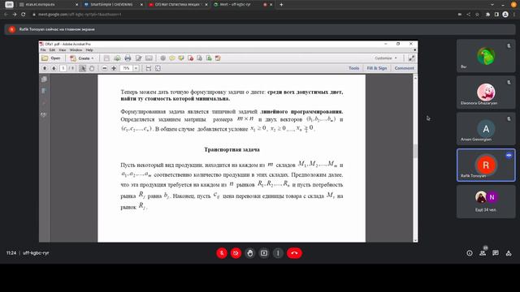Viewport: 520px width, 292px height.
Task: Open Acrobat Window menu
Action: tap(76, 50)
